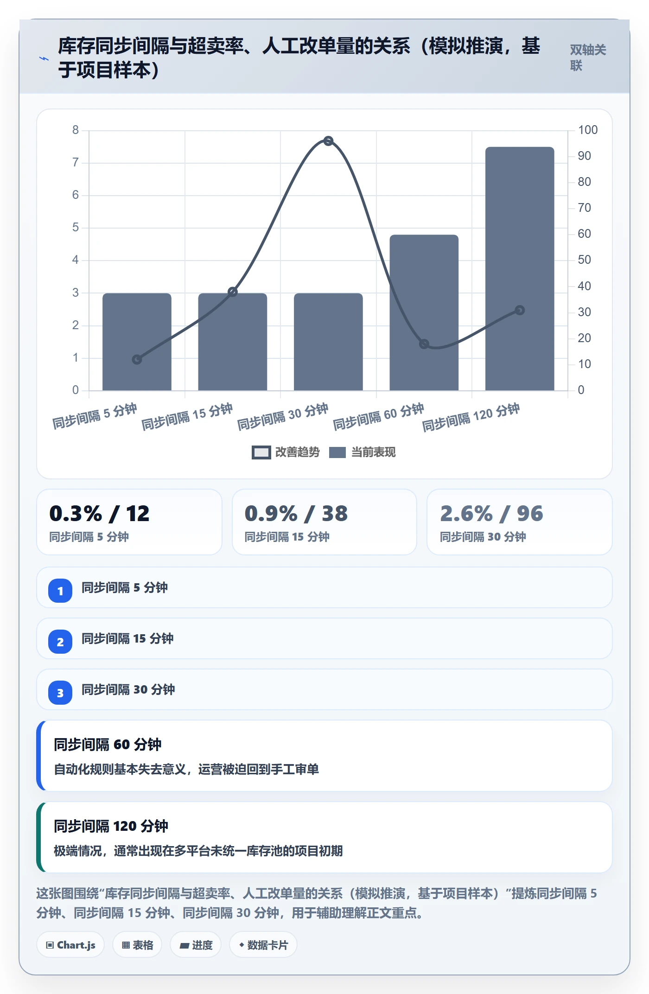Screen dimensions: 649x994
Task: Click x-axis label 同步间隔 30 分钟
Action: [283, 416]
